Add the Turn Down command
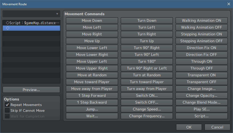Screen dimensions: 233x133 (147, 20)
